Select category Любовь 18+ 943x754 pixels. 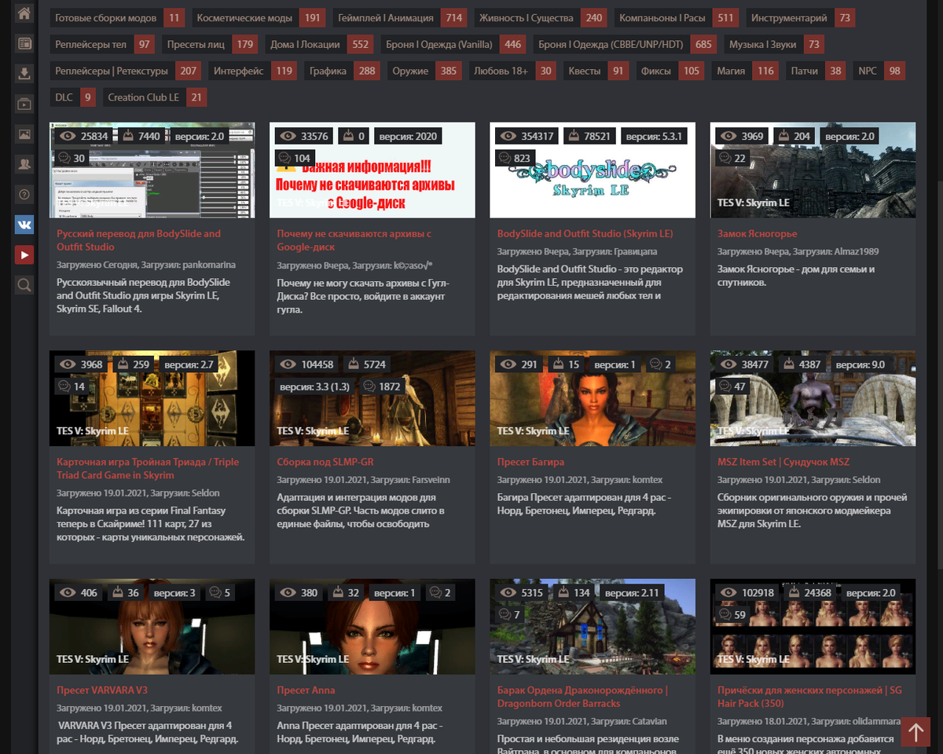click(x=512, y=71)
